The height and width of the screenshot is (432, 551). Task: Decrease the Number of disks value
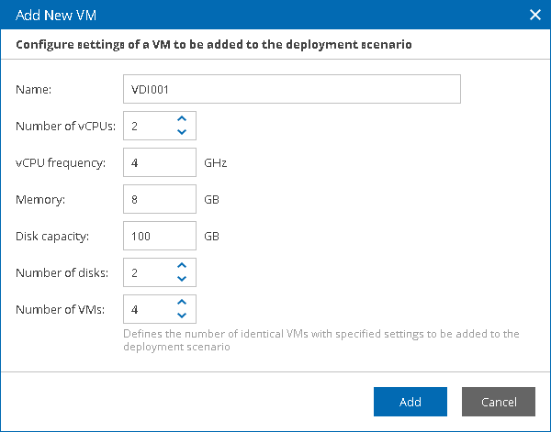point(182,279)
